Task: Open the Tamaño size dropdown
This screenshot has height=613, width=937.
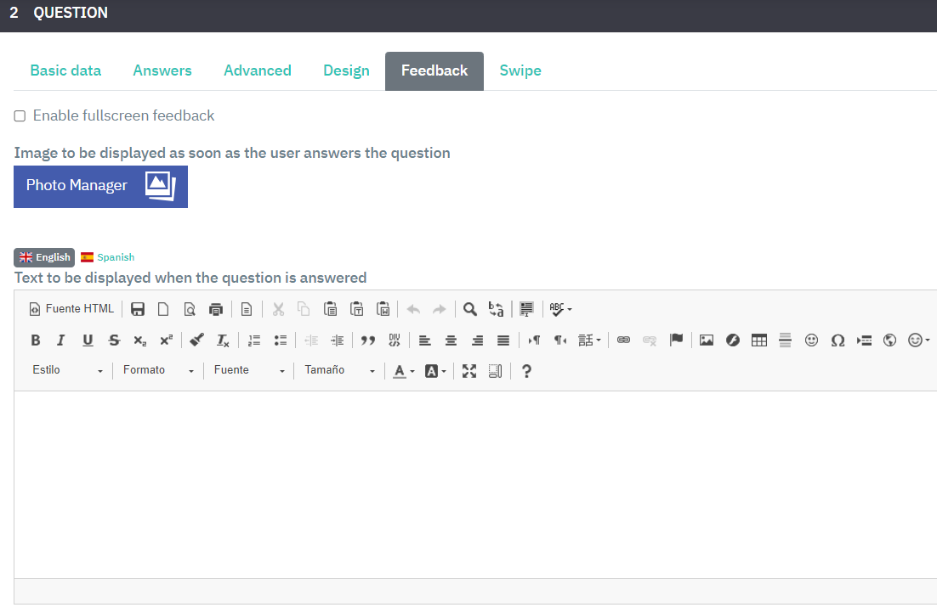Action: (339, 371)
